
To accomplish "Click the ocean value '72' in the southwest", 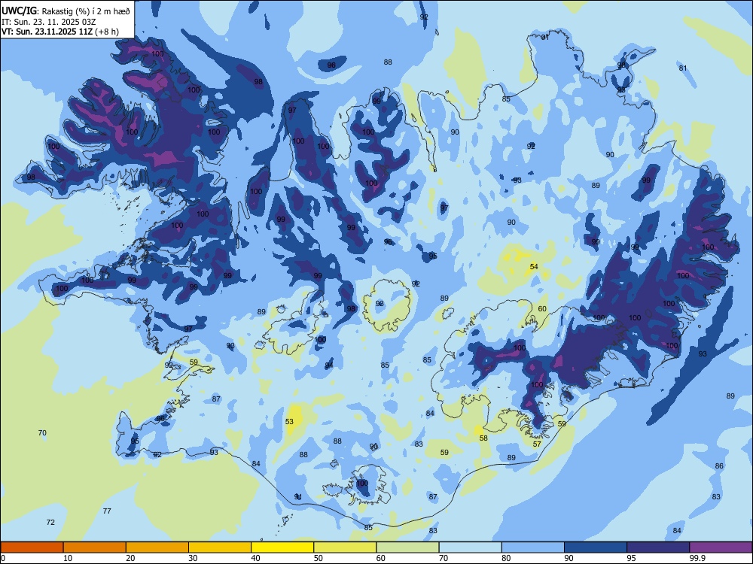I will tap(50, 523).
